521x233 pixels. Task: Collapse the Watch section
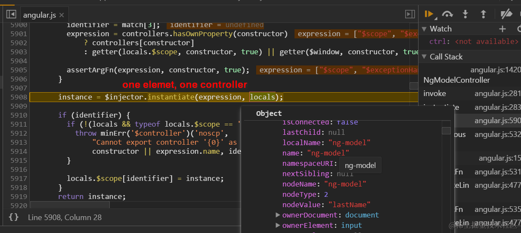[424, 29]
